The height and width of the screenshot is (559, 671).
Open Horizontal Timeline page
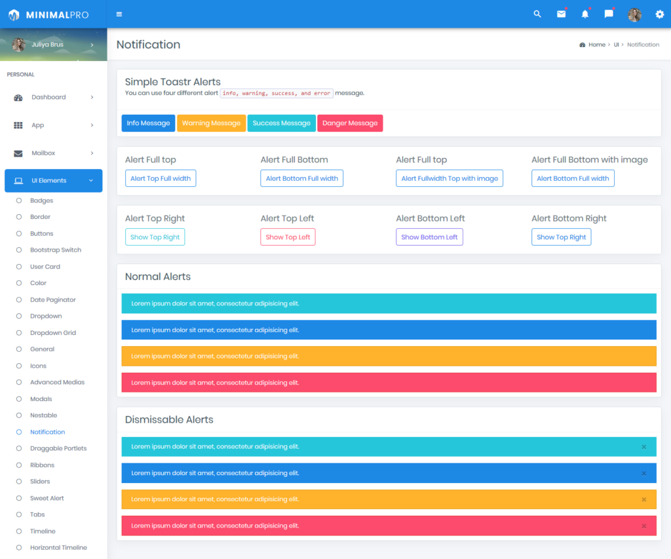(x=58, y=547)
